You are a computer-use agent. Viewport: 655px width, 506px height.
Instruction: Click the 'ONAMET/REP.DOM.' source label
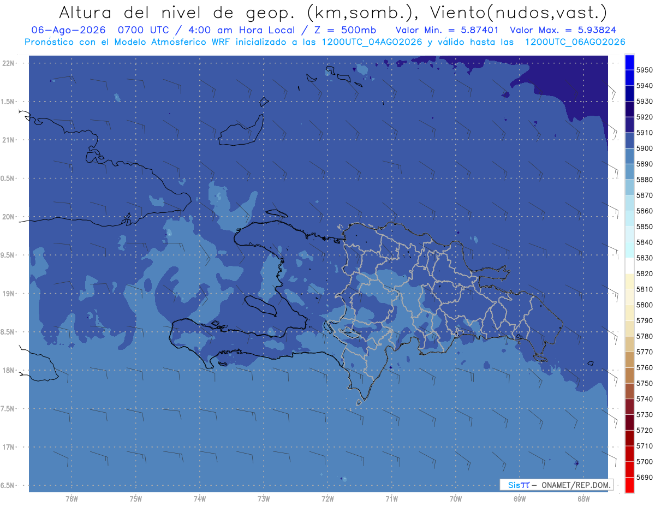[x=576, y=485]
